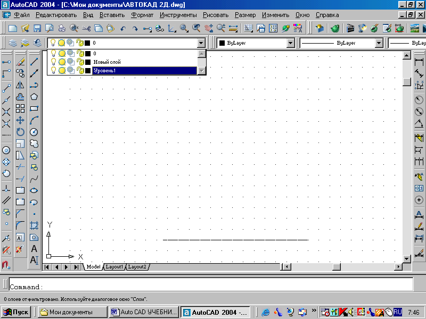Turn off the Уровень1 layer lightbulb
Image resolution: width=426 pixels, height=319 pixels.
click(54, 71)
